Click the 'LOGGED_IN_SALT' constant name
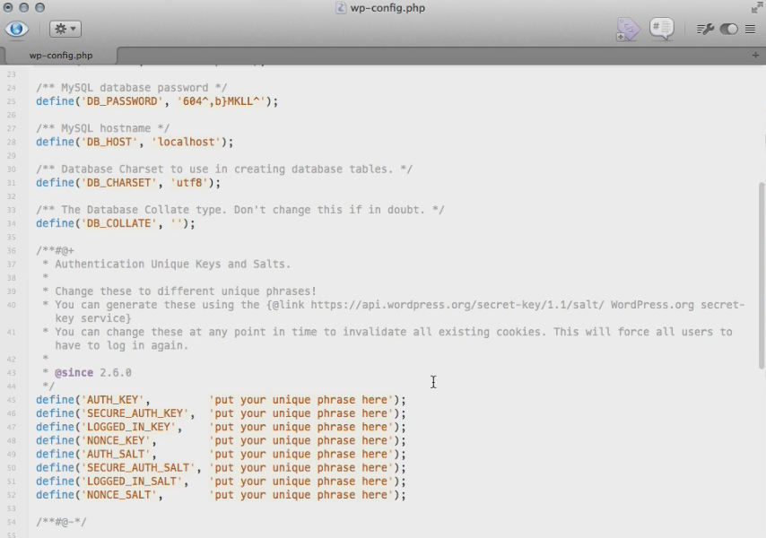The image size is (766, 538). coord(132,482)
